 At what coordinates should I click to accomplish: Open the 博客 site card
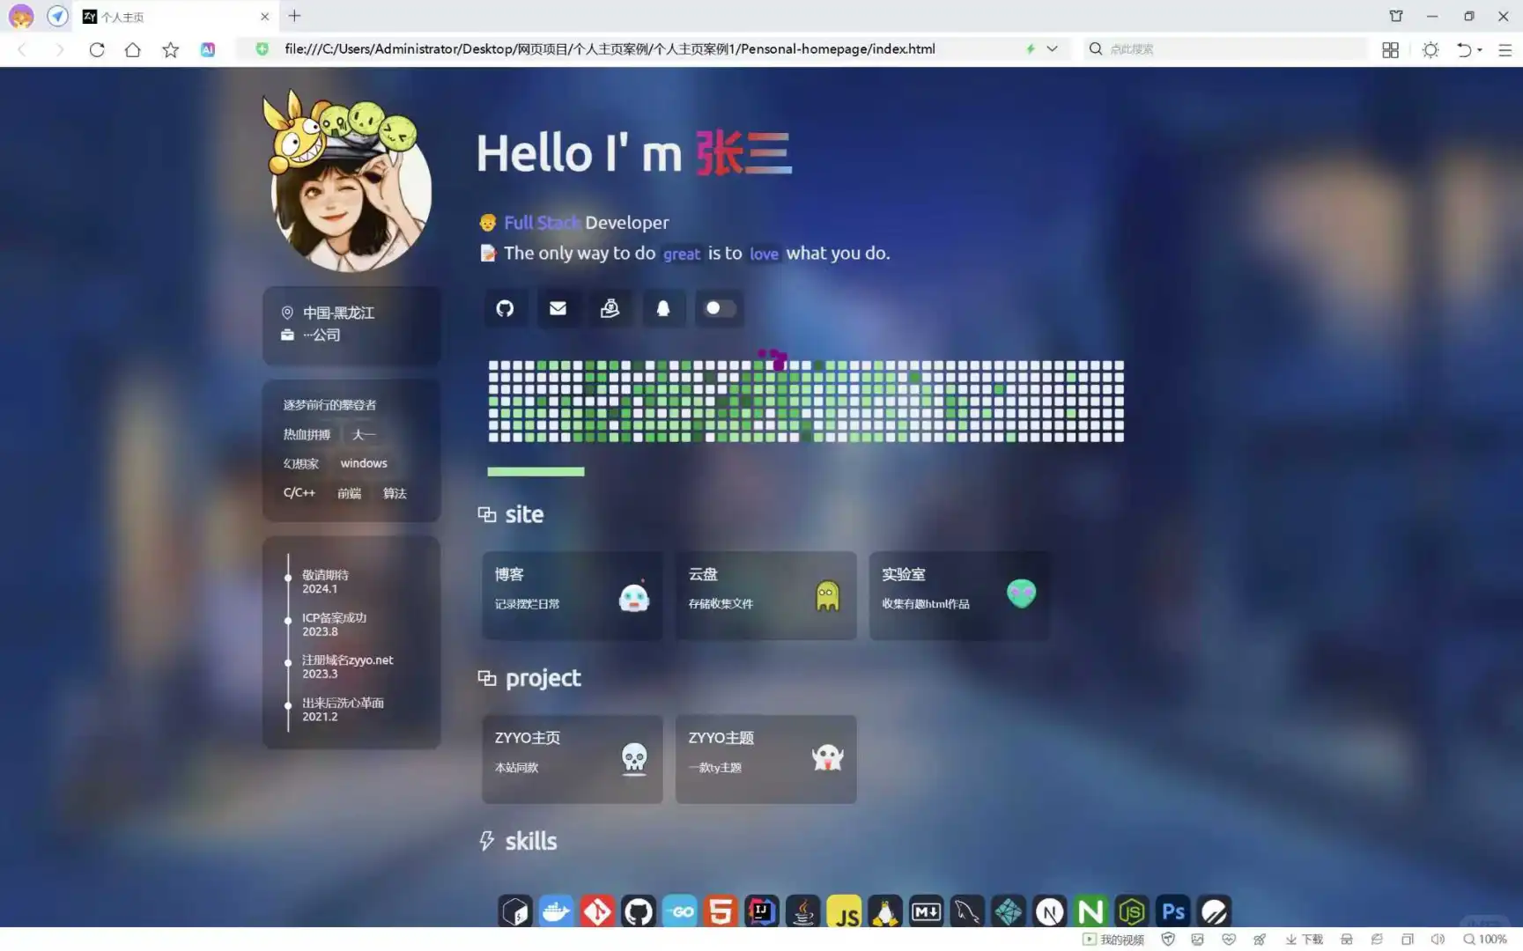click(572, 595)
